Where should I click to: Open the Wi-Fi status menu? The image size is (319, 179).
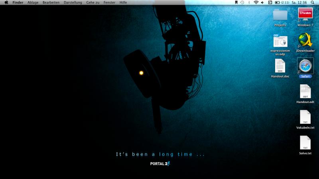click(x=256, y=2)
